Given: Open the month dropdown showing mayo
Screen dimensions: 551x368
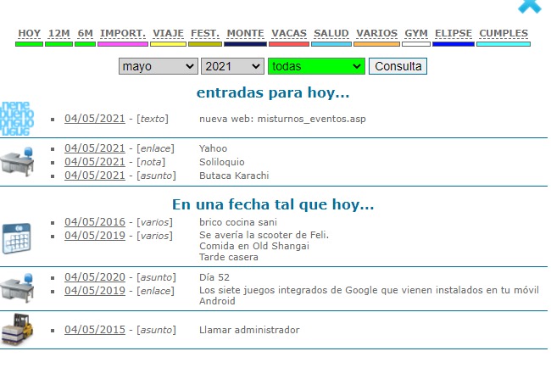Looking at the screenshot, I should [158, 66].
